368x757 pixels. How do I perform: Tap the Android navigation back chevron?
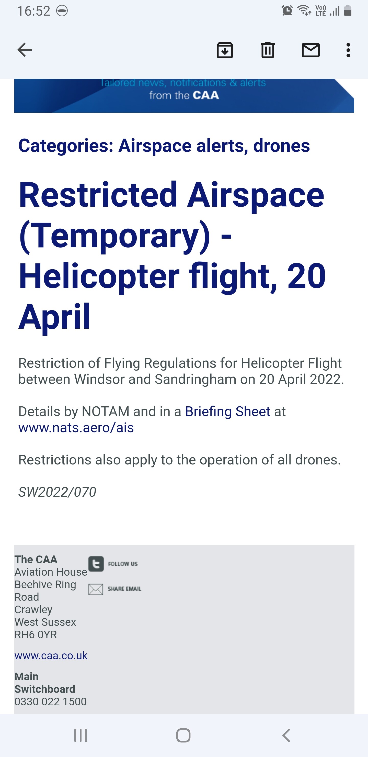pyautogui.click(x=286, y=735)
